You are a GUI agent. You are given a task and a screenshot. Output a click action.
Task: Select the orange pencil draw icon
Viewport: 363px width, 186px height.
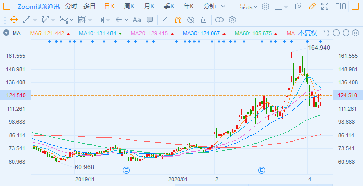312,6
